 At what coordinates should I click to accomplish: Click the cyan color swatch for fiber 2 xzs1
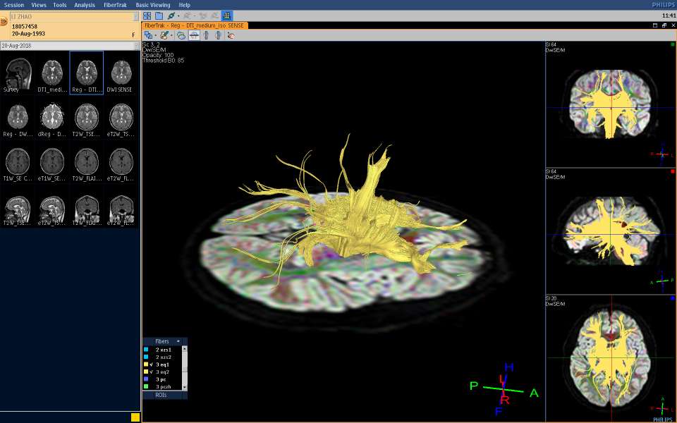146,350
